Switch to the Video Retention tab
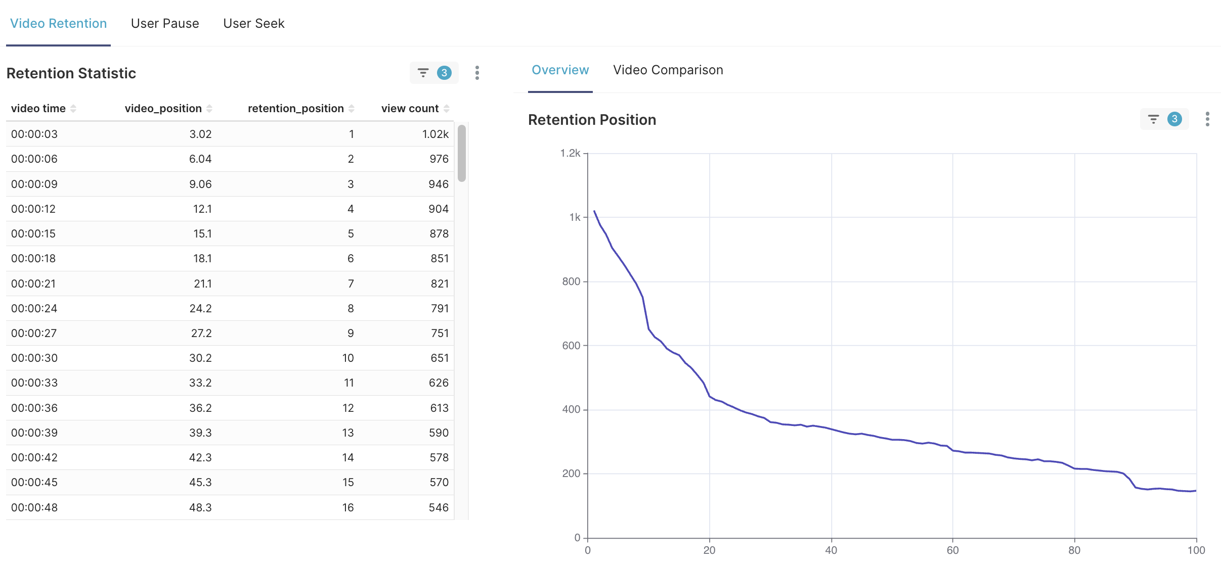 [x=59, y=23]
